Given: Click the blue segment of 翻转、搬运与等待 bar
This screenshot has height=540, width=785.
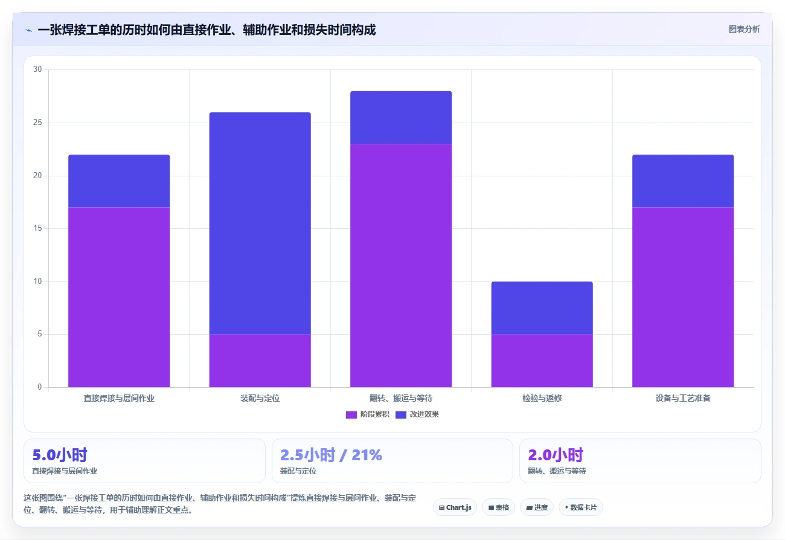Looking at the screenshot, I should point(401,118).
